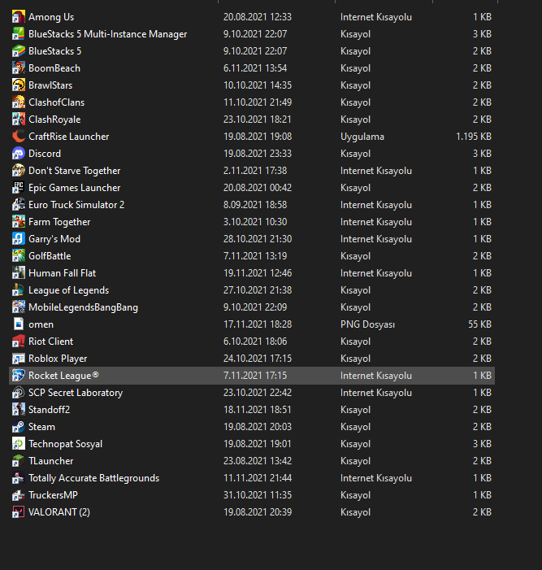Viewport: 542px width, 570px height.
Task: Select the date '17.11.2021 18:28'
Action: click(x=258, y=324)
